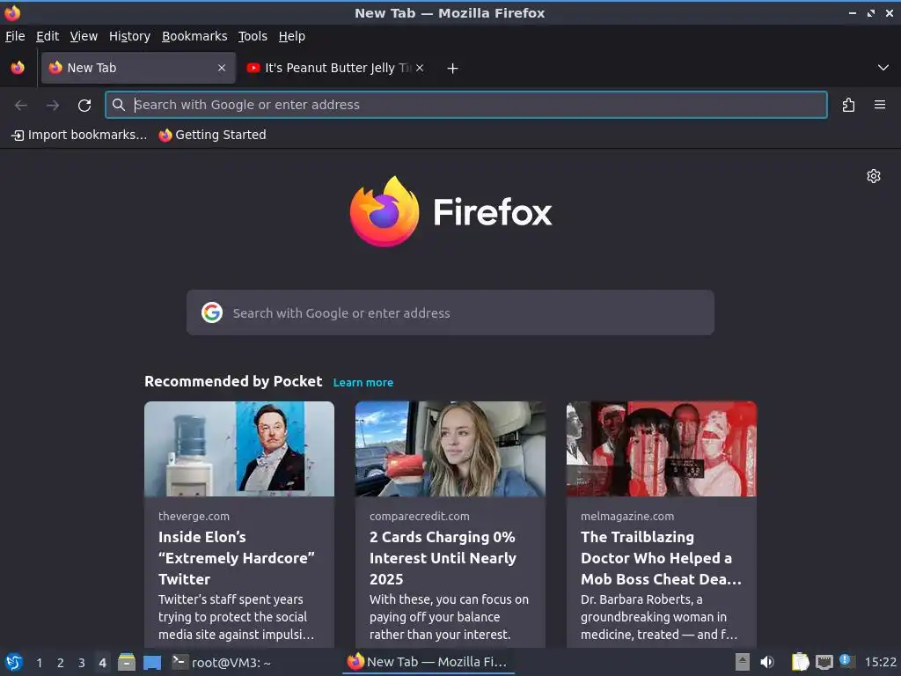Click theverge.com source label
Viewport: 901px width, 676px height.
(x=194, y=516)
